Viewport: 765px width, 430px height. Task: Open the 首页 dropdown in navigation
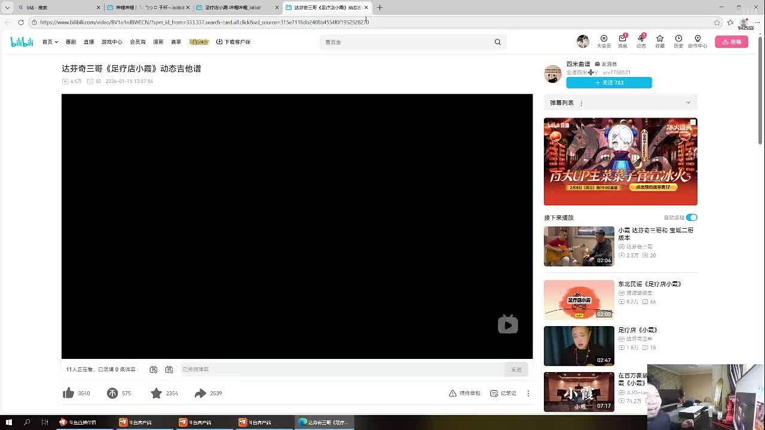(x=50, y=42)
